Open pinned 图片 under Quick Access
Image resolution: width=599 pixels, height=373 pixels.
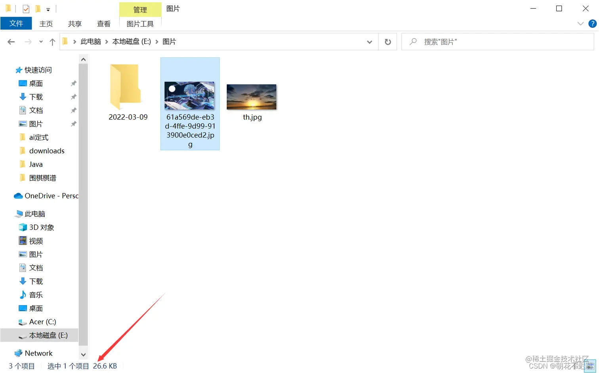(36, 124)
